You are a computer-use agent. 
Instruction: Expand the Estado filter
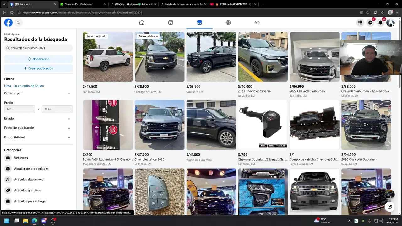click(38, 118)
